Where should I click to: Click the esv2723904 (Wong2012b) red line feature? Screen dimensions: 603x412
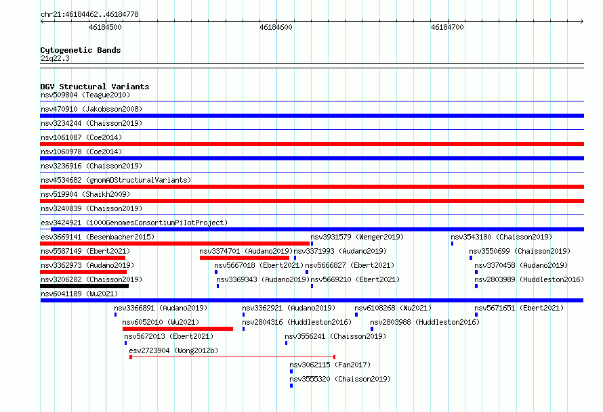pyautogui.click(x=232, y=357)
